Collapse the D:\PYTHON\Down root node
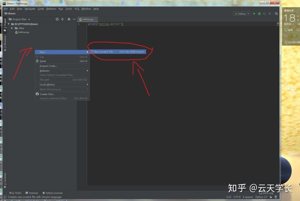The image size is (300, 201). [x=9, y=24]
